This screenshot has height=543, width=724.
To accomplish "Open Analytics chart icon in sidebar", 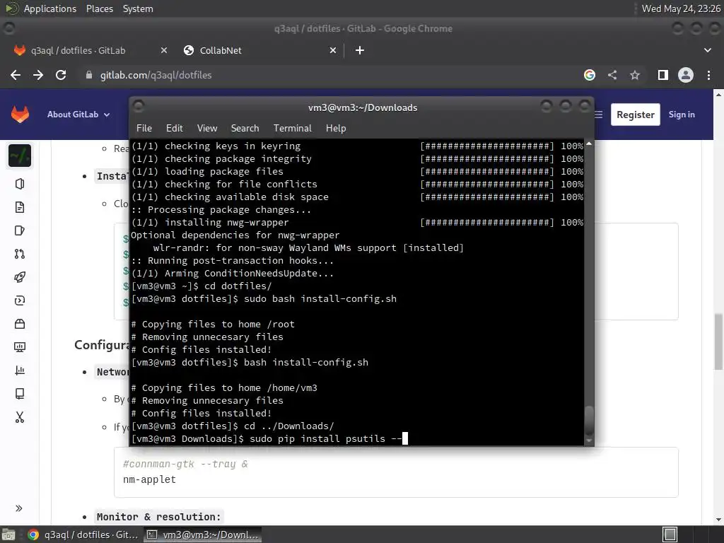I will tap(19, 370).
